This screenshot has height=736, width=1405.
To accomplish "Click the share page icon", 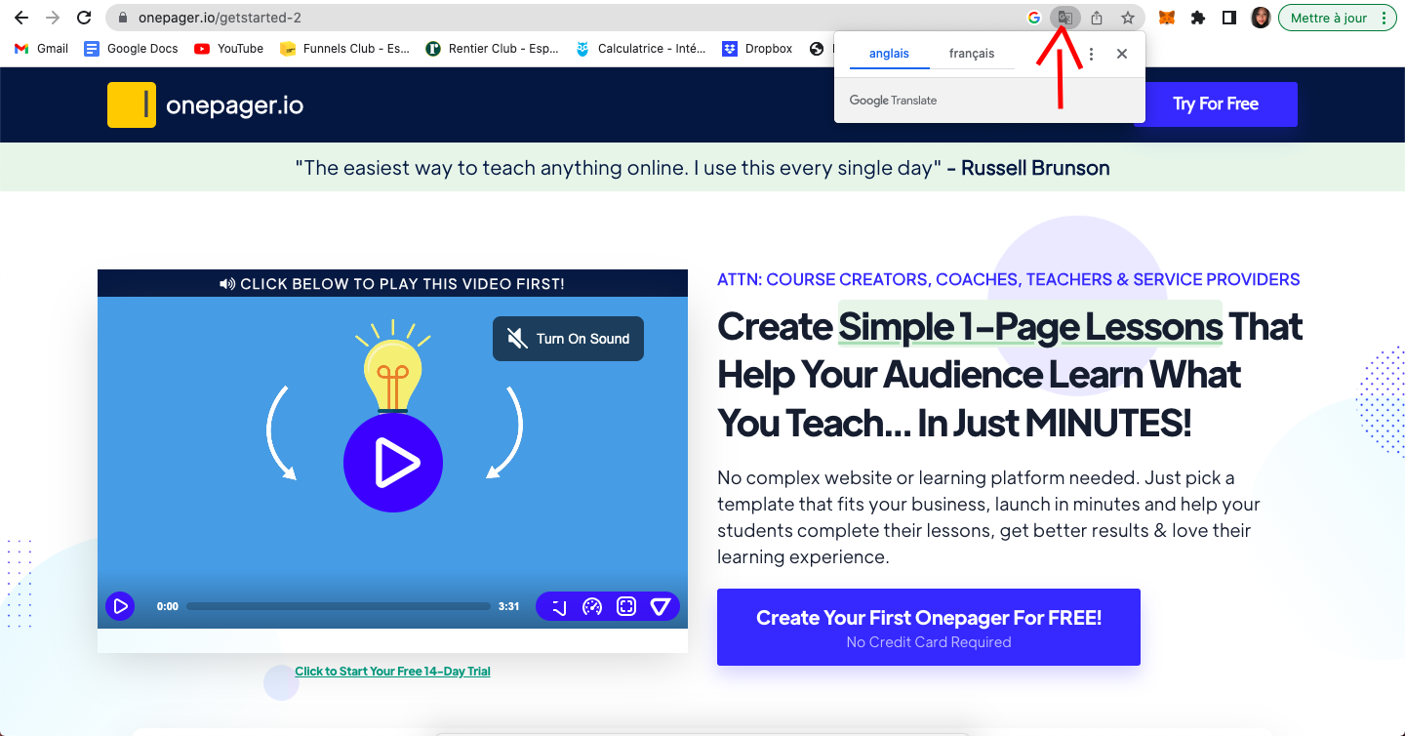I will click(1097, 18).
